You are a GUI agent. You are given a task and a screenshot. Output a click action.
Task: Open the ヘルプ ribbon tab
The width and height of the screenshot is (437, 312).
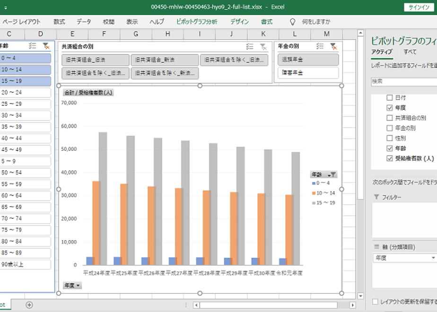157,22
